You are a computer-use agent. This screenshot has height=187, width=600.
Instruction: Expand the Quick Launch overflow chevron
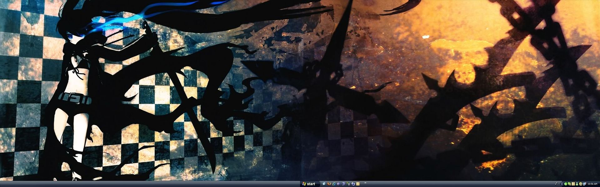coord(365,183)
